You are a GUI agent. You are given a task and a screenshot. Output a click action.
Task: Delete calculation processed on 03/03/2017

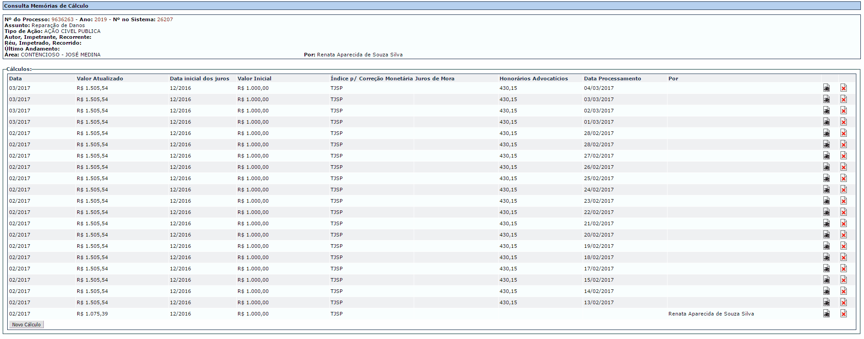843,99
